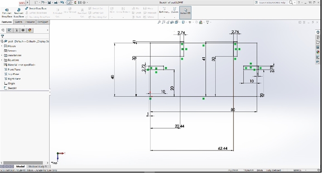
Task: Select the Front Plane
Action: tap(12, 70)
